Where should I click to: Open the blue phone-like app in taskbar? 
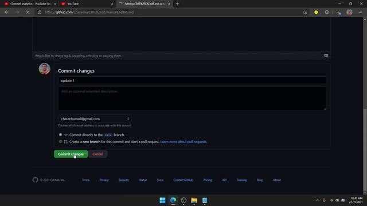pos(205,200)
